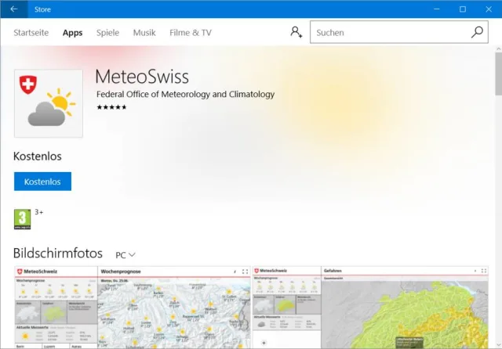Open the user account sign-in icon
This screenshot has width=502, height=349.
tap(296, 32)
